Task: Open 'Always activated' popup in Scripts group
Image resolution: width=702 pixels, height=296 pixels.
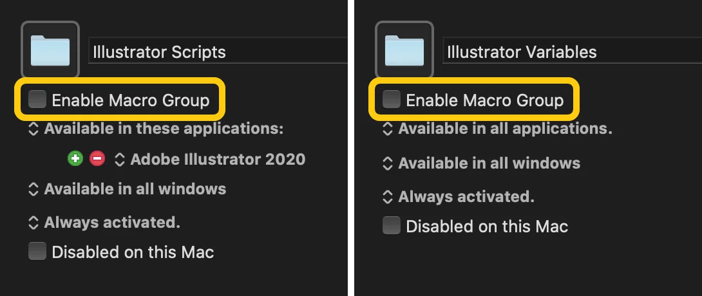Action: pos(104,222)
